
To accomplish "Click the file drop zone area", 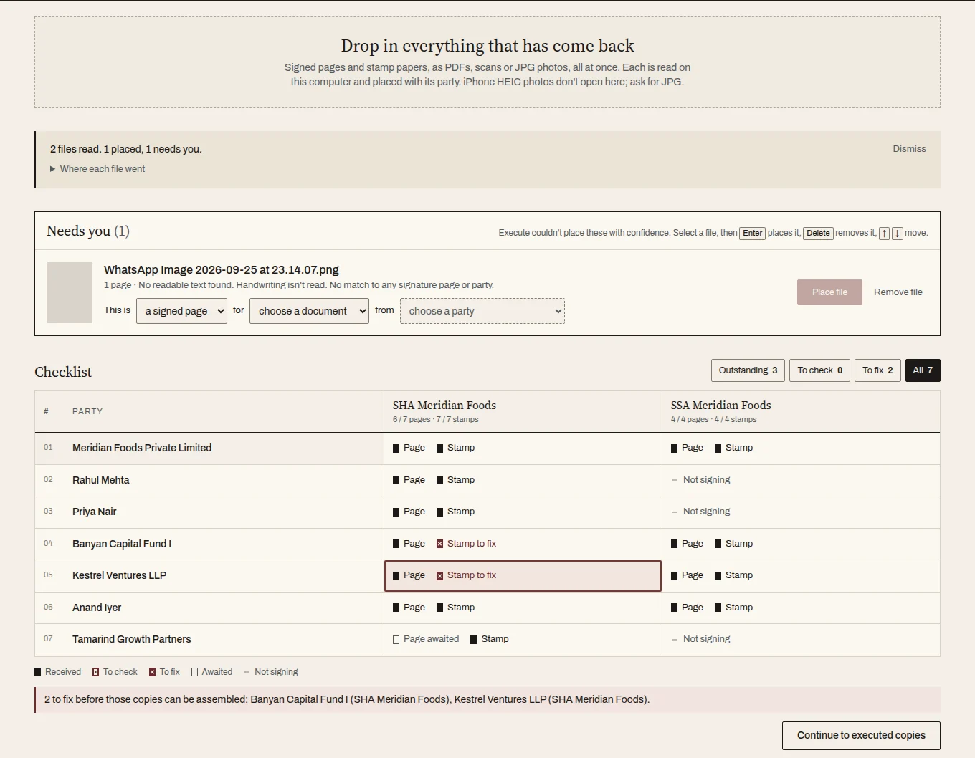I will tap(487, 62).
